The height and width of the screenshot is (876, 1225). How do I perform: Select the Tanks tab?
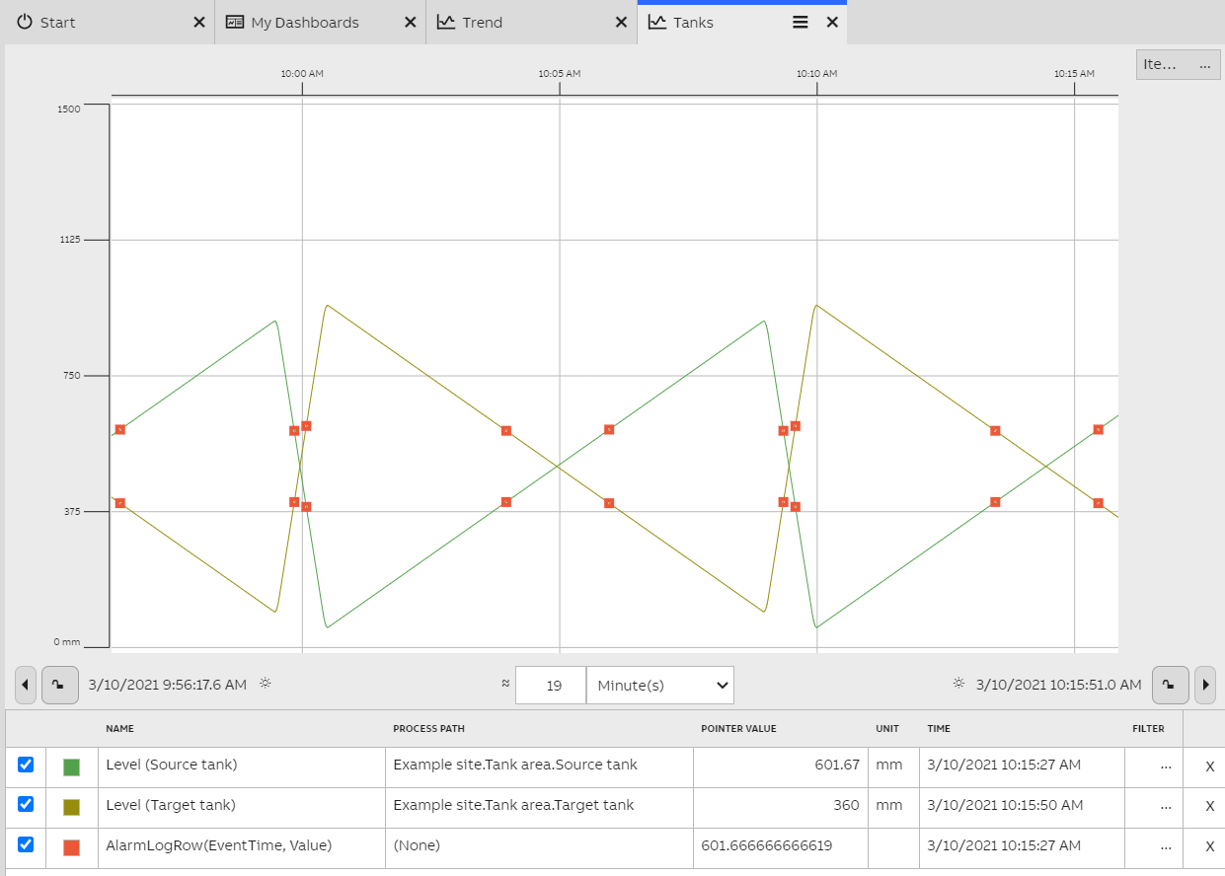coord(741,22)
